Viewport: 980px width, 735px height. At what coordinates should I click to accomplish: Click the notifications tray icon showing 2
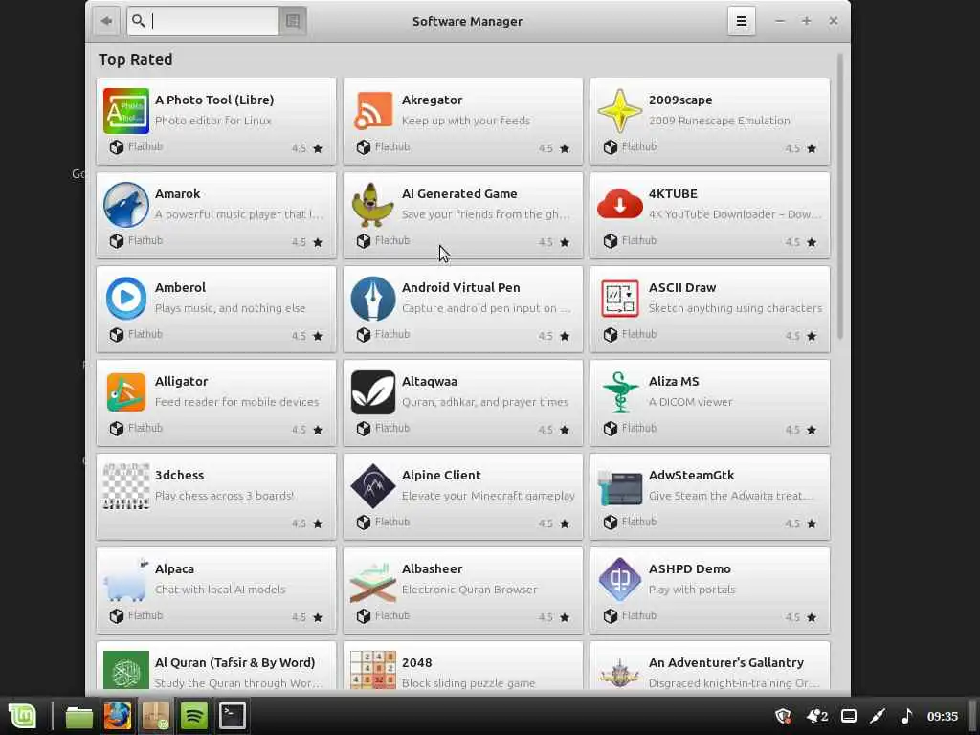(817, 716)
